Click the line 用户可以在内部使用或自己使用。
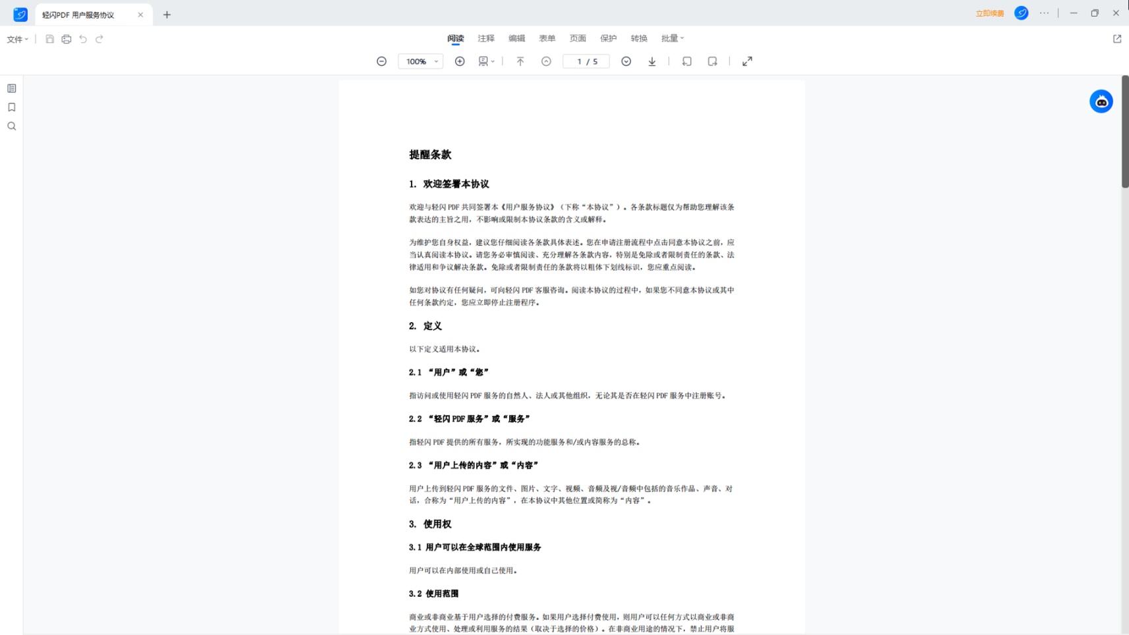 click(464, 570)
